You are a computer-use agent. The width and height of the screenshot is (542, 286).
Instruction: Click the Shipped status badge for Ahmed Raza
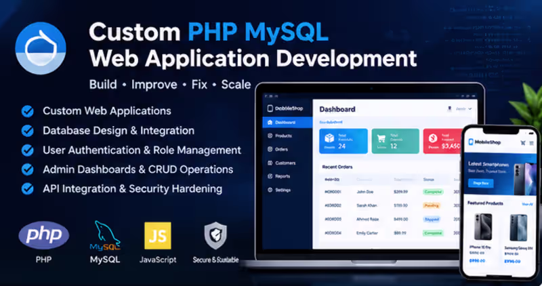click(432, 220)
